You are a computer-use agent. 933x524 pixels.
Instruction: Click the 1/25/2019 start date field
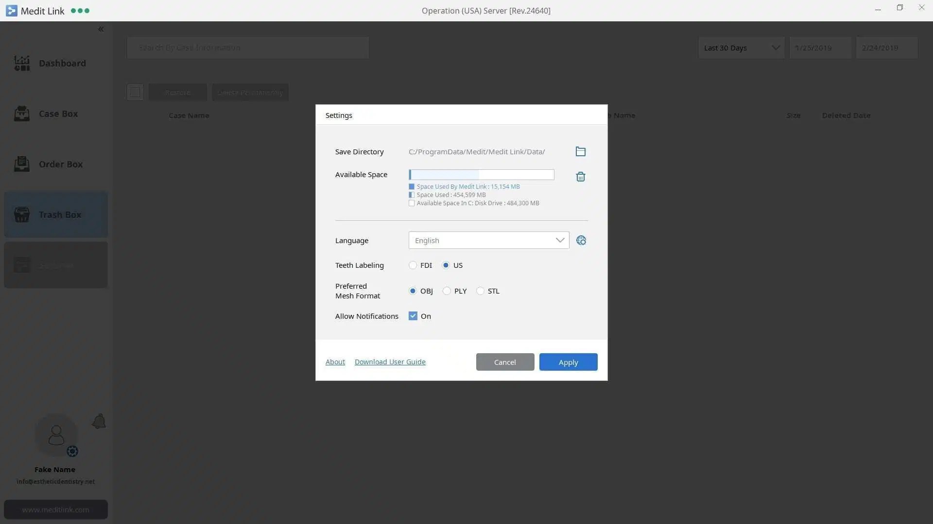[x=820, y=48]
